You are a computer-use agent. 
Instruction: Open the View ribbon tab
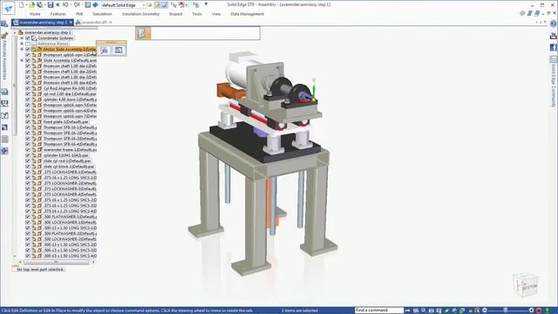[x=216, y=14]
